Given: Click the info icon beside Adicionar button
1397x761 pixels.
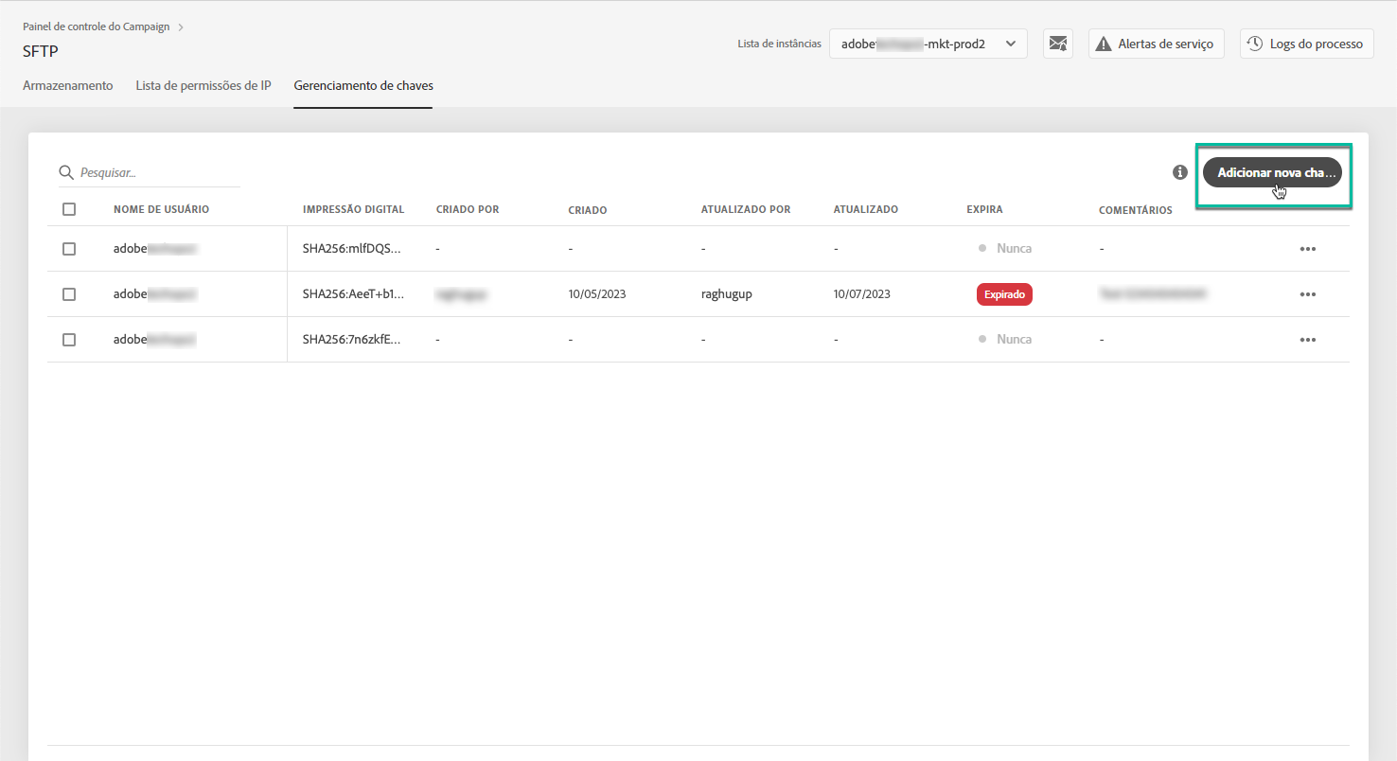Looking at the screenshot, I should click(x=1180, y=172).
